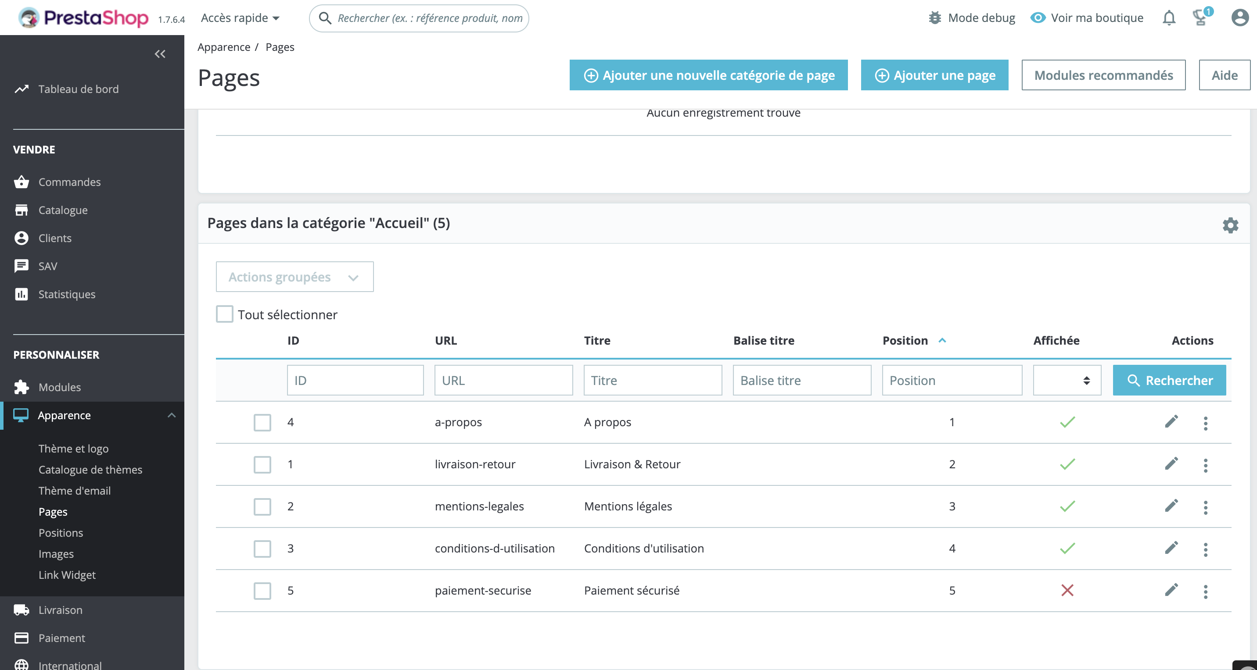Edit the paiement-securise page with the pencil

point(1171,590)
